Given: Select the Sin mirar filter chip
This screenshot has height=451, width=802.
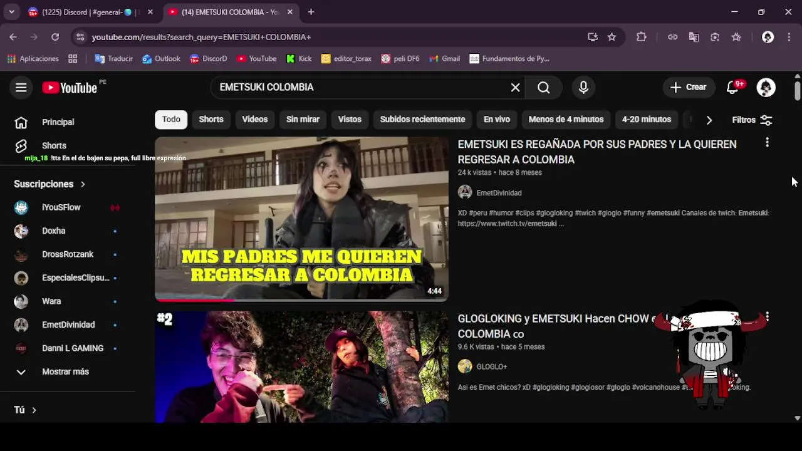Looking at the screenshot, I should [303, 120].
